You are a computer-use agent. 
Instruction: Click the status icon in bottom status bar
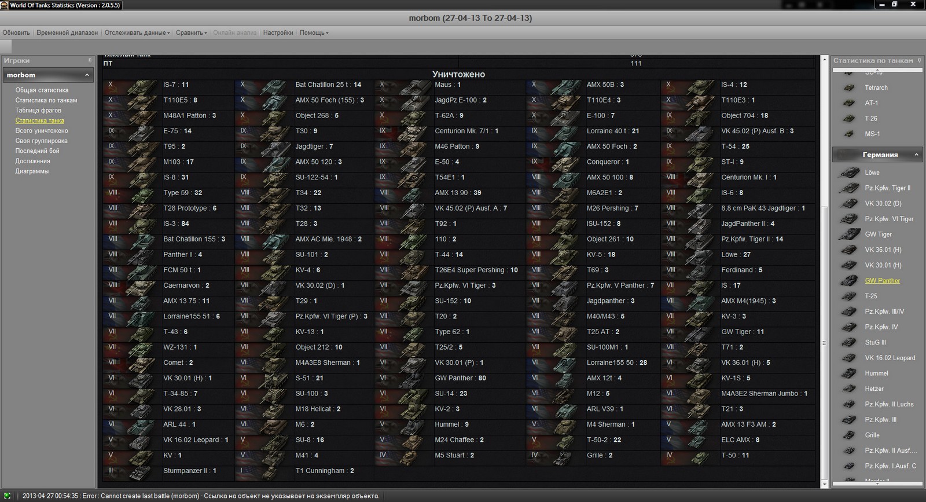[8, 496]
